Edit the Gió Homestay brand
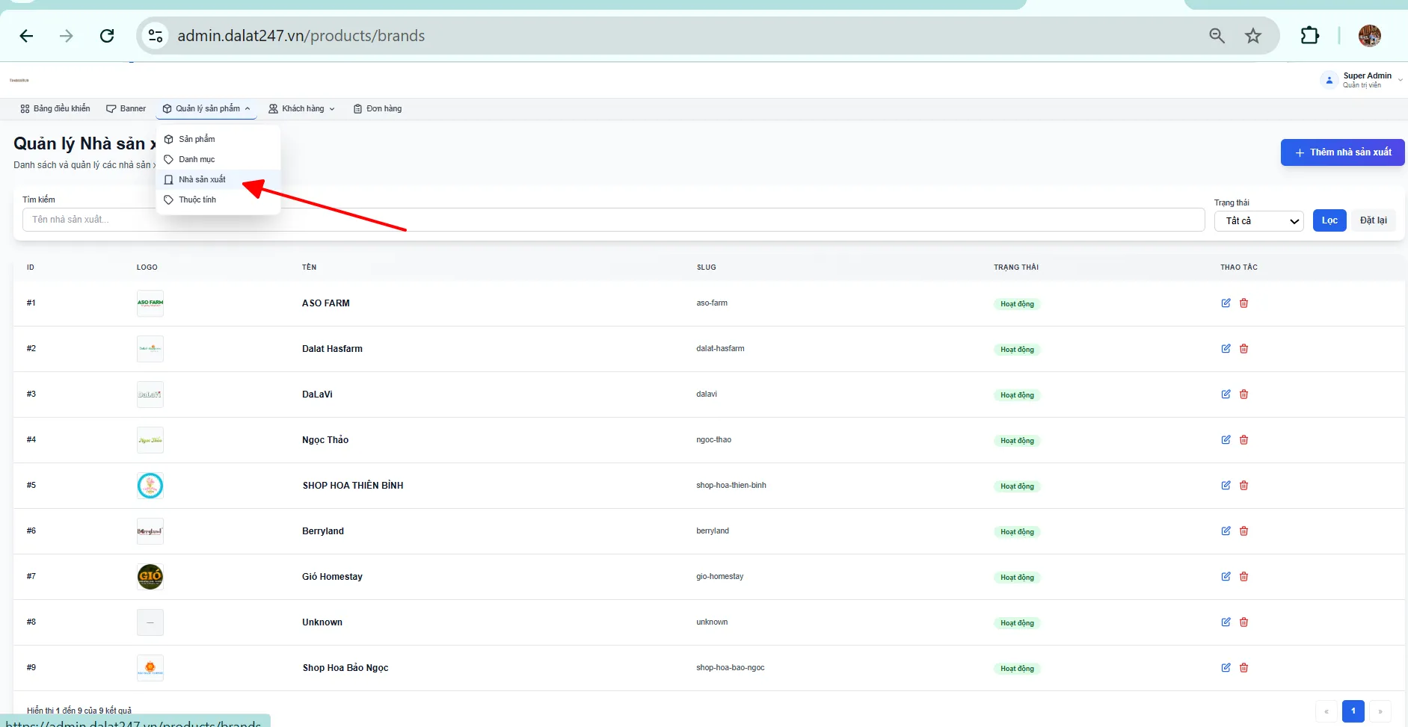This screenshot has width=1408, height=727. coord(1226,576)
